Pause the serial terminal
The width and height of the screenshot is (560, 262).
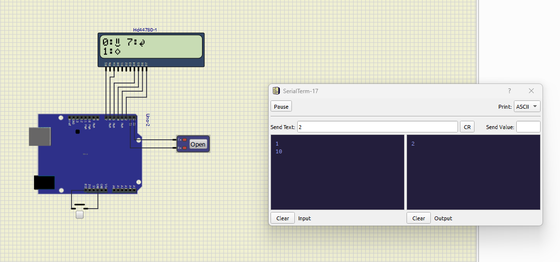pos(281,107)
